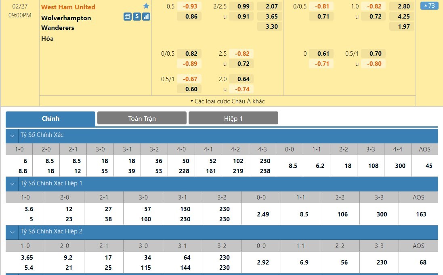Select the 0.61 first-half handicap odds
The height and width of the screenshot is (275, 443).
[x=321, y=54]
